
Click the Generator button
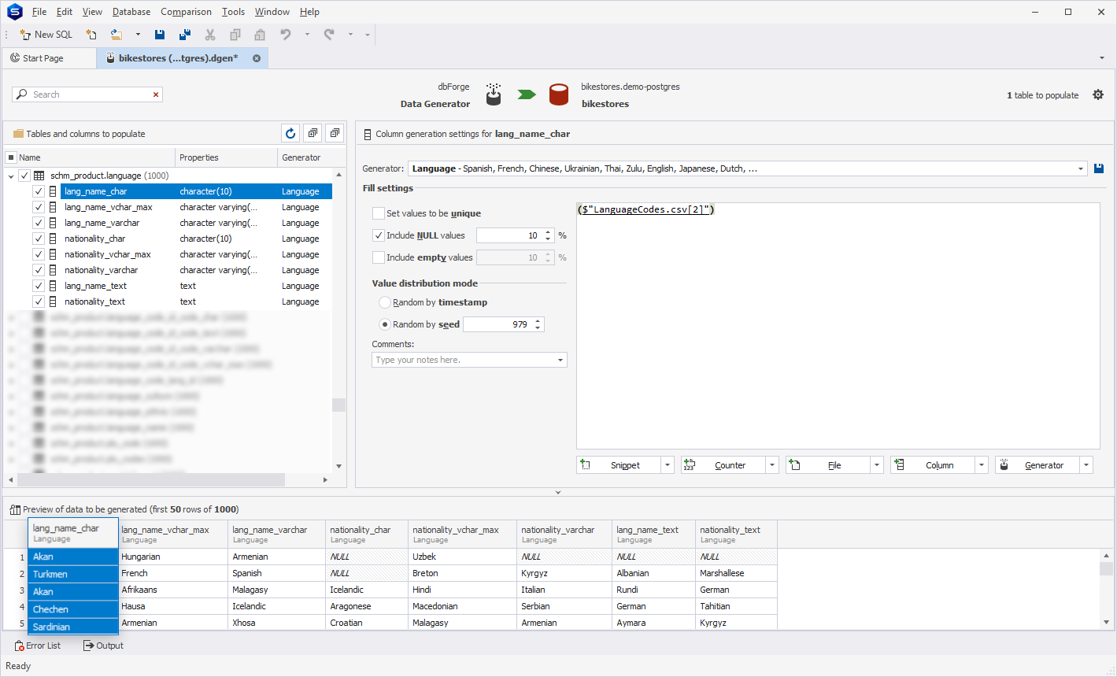[1037, 465]
